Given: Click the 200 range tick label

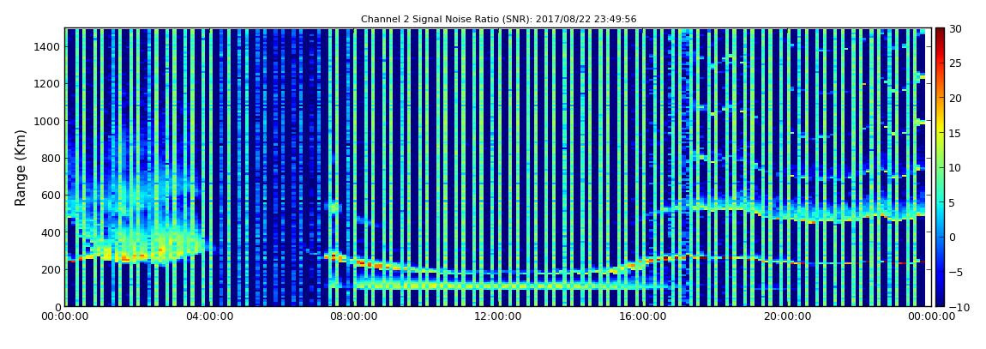Looking at the screenshot, I should pyautogui.click(x=51, y=269).
